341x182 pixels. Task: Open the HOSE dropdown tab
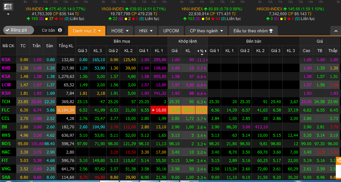pyautogui.click(x=120, y=31)
